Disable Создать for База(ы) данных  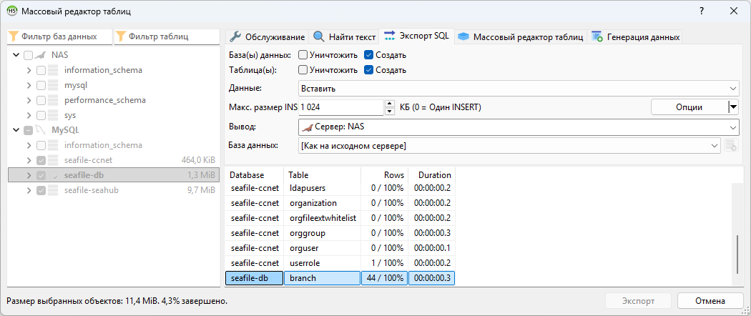pos(368,55)
